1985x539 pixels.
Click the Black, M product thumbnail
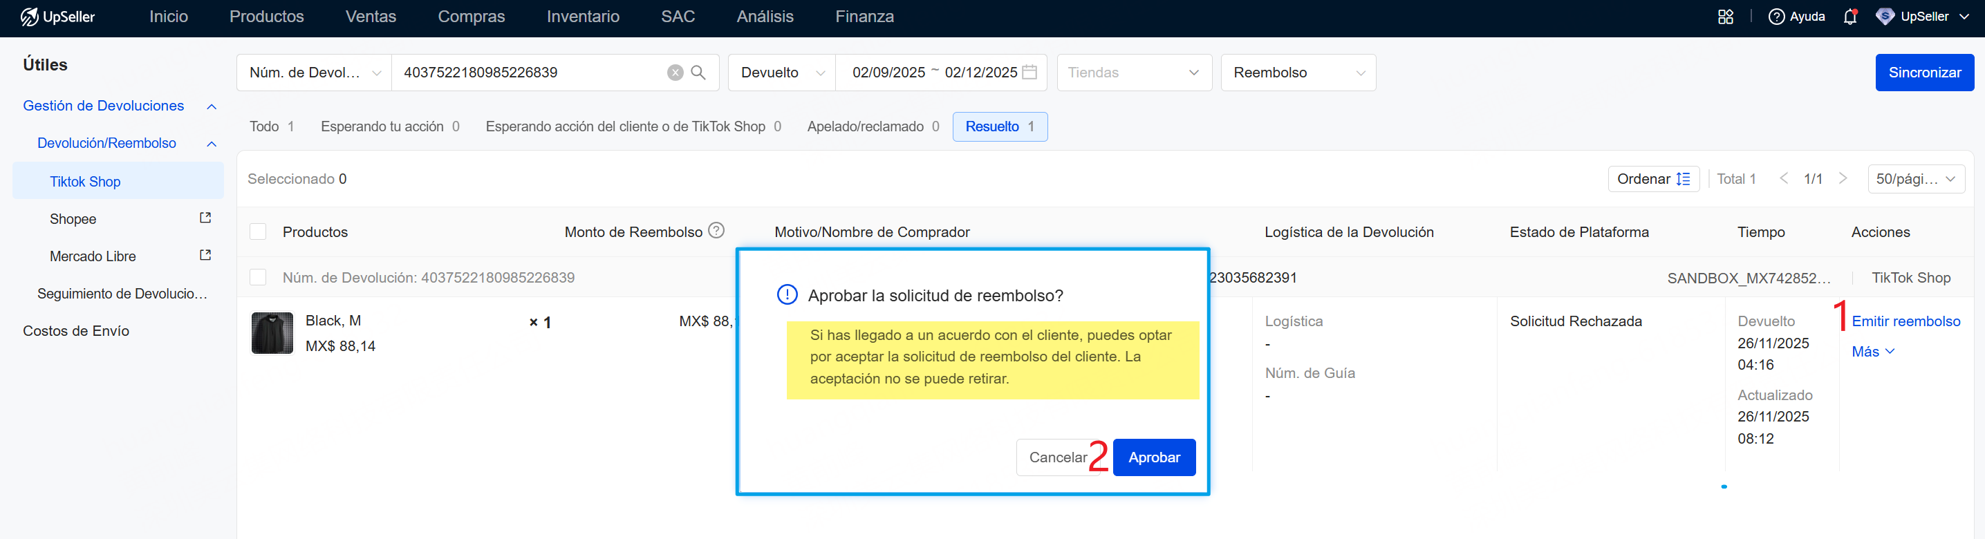272,332
